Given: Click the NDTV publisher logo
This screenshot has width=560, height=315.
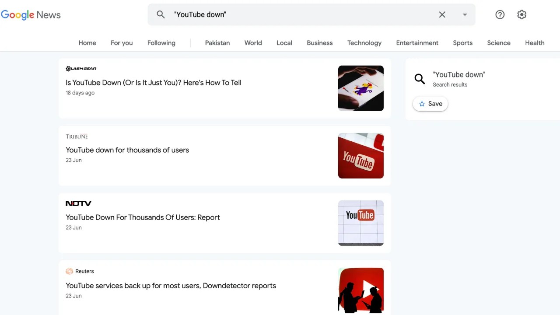Looking at the screenshot, I should (x=78, y=203).
